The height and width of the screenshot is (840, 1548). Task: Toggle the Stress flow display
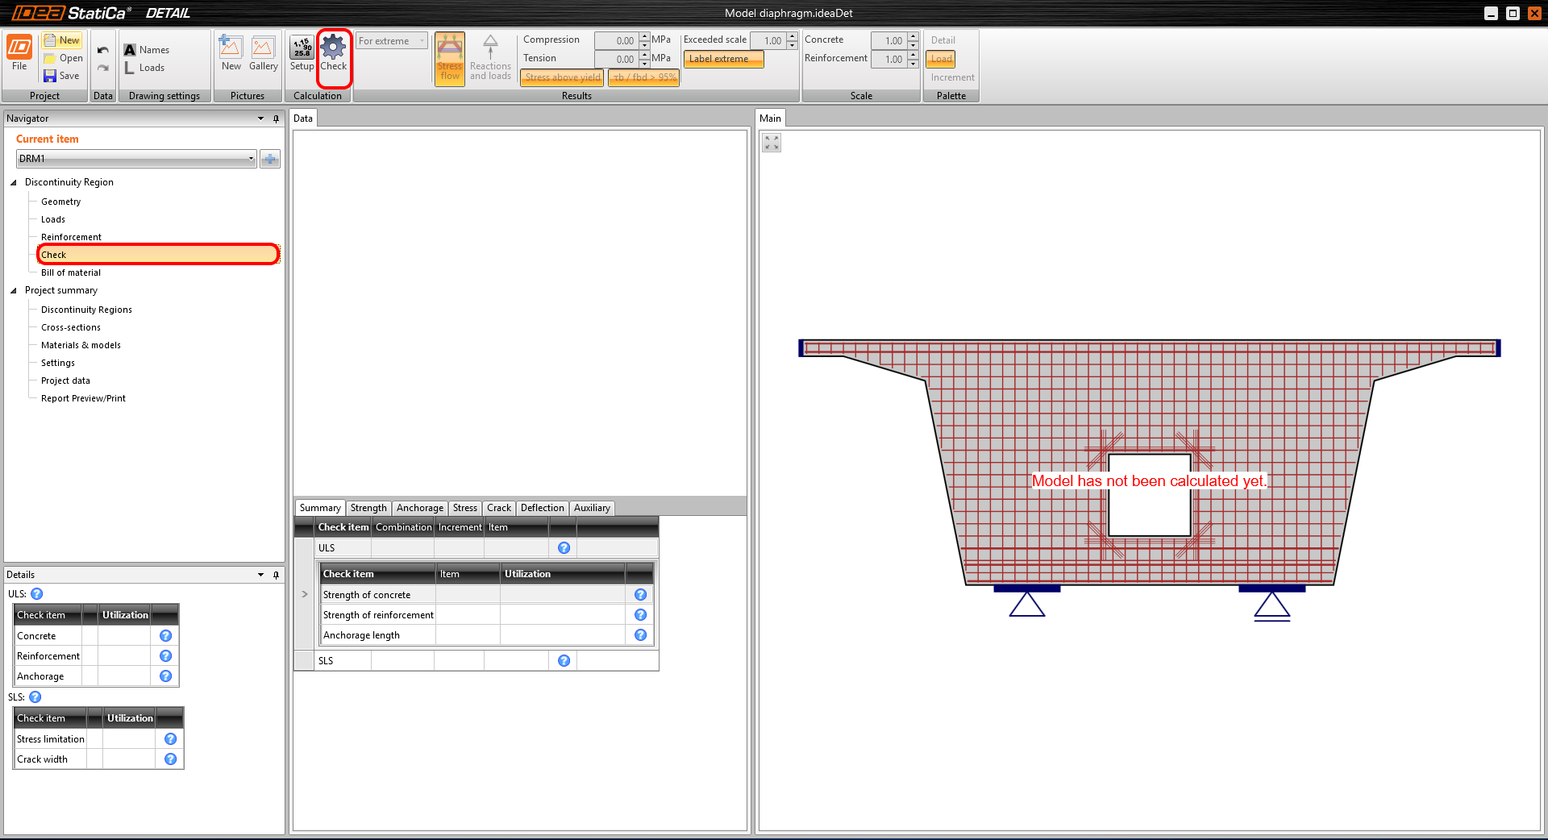click(x=450, y=58)
